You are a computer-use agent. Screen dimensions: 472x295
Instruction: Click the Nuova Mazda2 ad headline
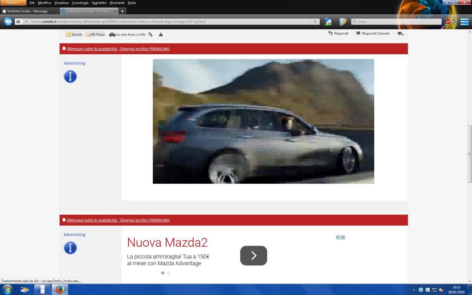[167, 243]
